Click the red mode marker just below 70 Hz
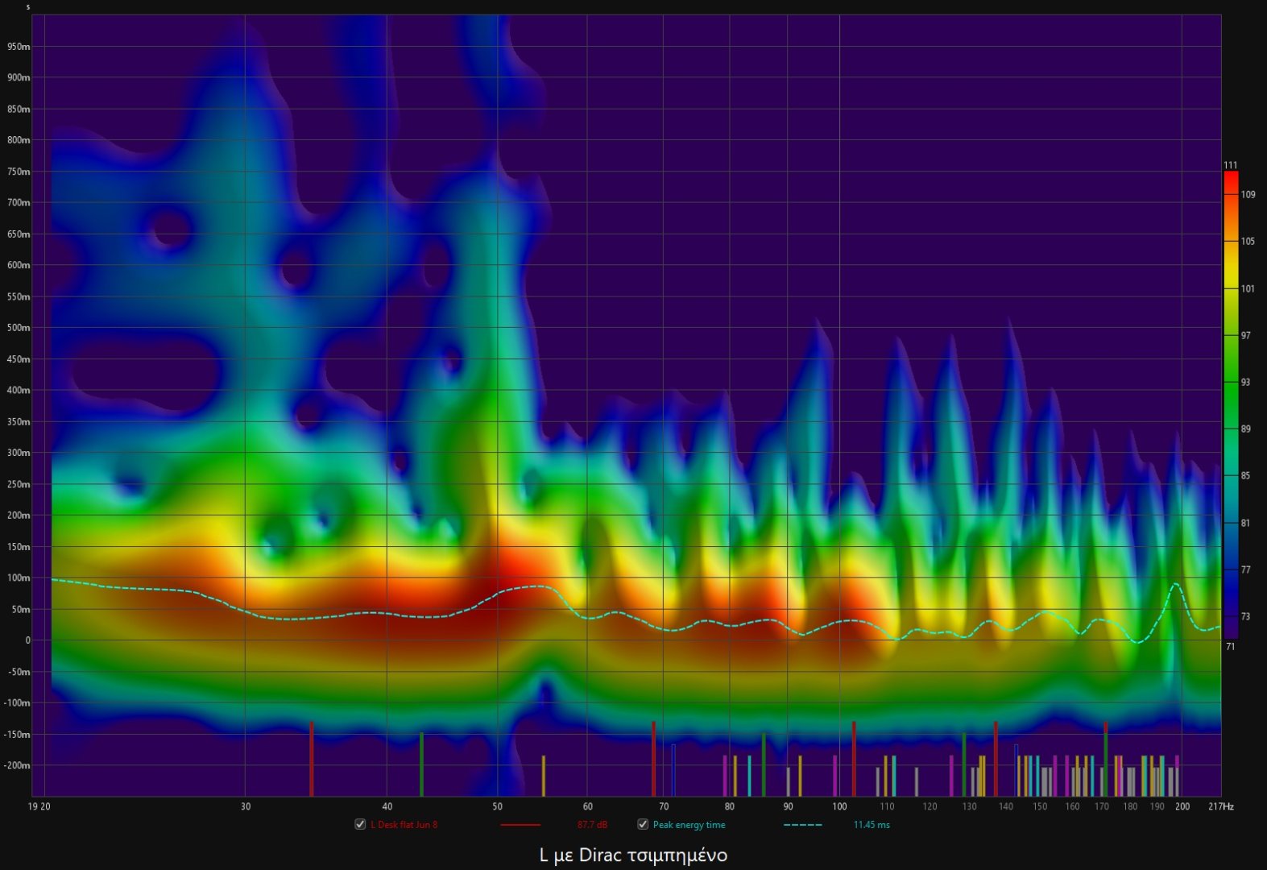 coord(653,757)
